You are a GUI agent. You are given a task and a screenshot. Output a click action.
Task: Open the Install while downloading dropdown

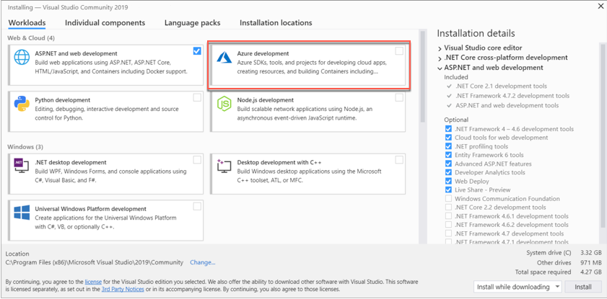click(518, 287)
